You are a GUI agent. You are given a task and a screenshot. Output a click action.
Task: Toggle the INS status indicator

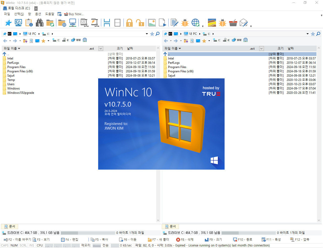32,245
